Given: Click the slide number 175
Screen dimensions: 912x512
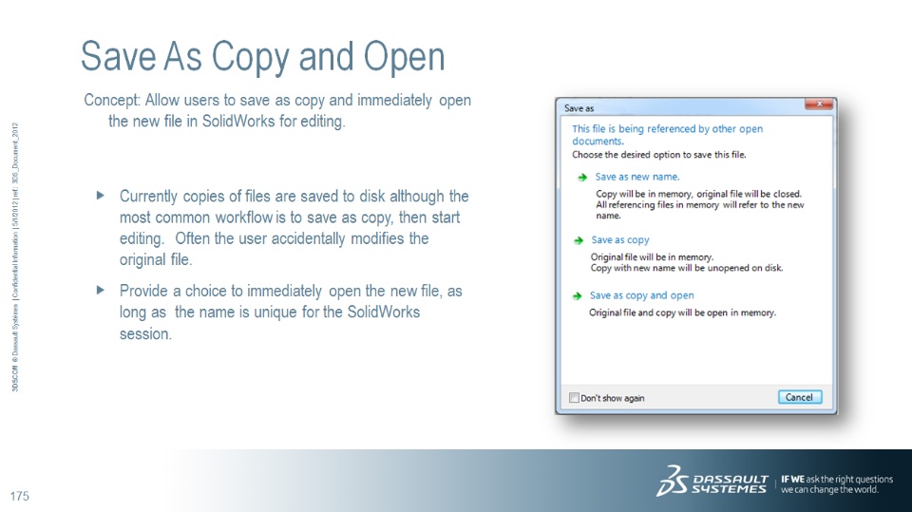Looking at the screenshot, I should tap(19, 496).
